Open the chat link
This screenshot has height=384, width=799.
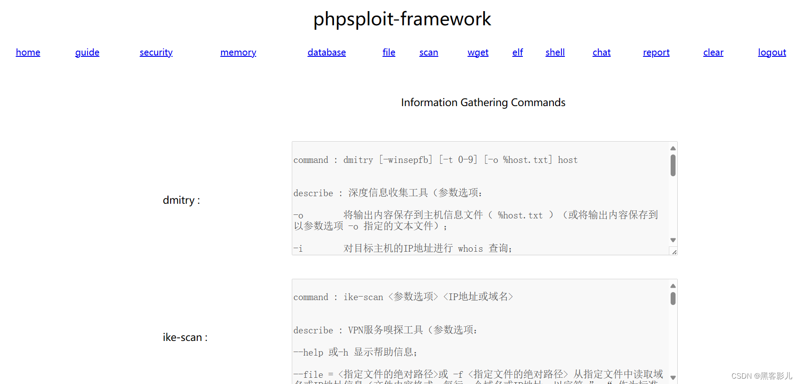tap(601, 52)
